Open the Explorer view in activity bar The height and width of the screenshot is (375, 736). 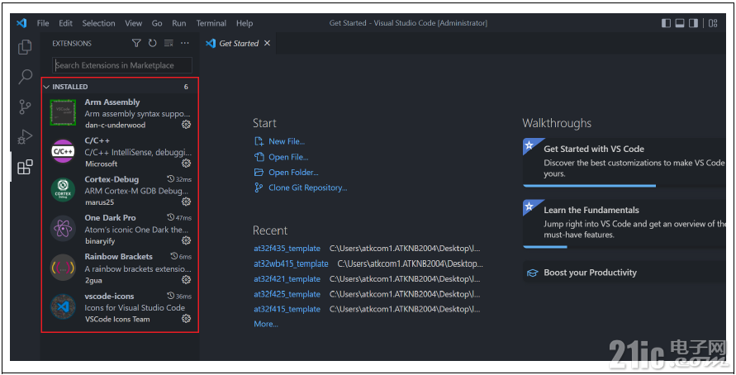(x=25, y=47)
